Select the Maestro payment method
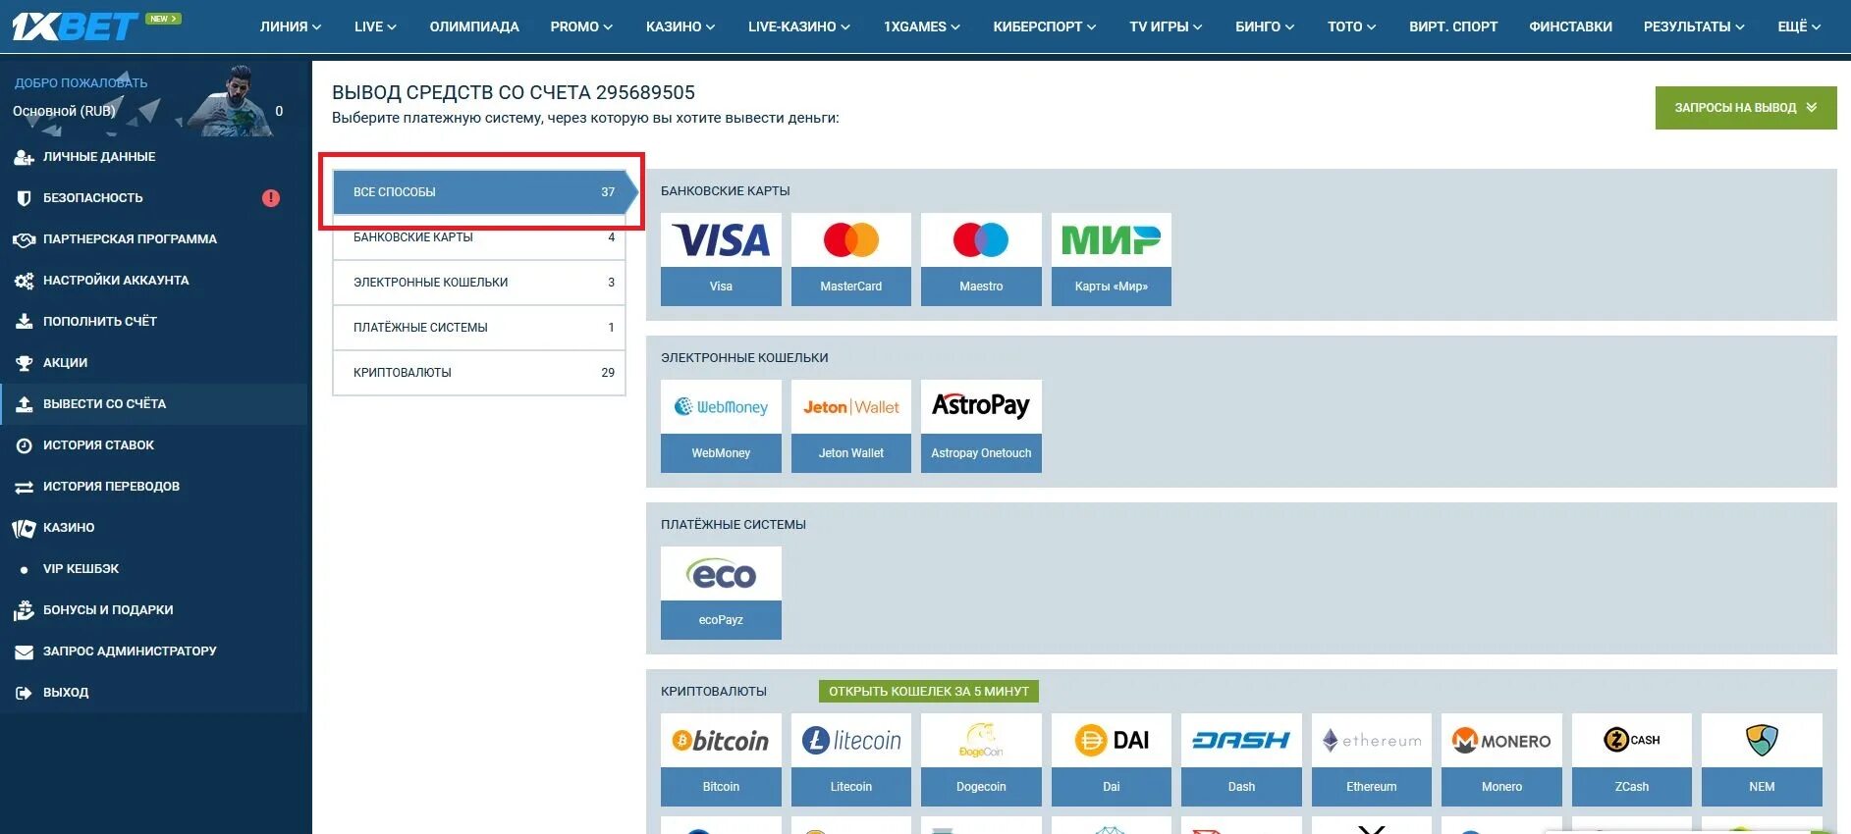This screenshot has width=1851, height=834. (x=981, y=259)
